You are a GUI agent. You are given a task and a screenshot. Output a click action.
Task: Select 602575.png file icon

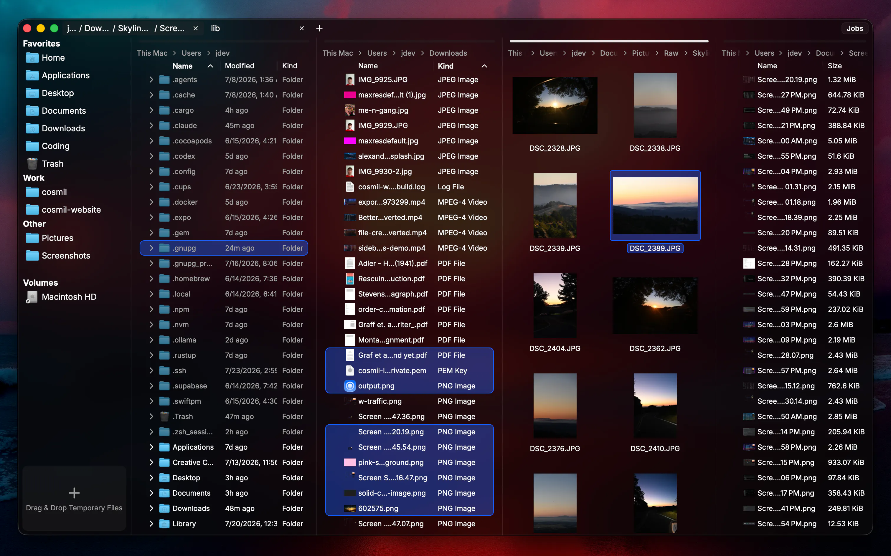tap(350, 509)
